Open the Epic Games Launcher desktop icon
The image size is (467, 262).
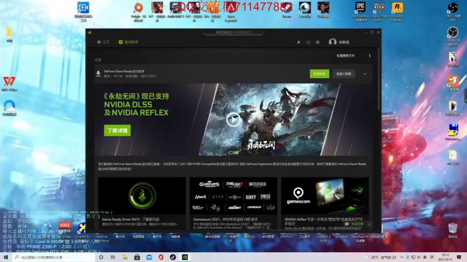360,12
